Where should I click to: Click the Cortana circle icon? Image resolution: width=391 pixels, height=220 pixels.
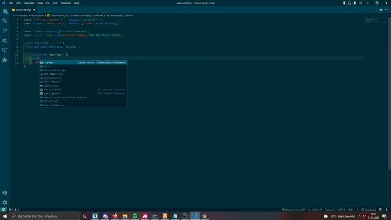tap(85, 216)
